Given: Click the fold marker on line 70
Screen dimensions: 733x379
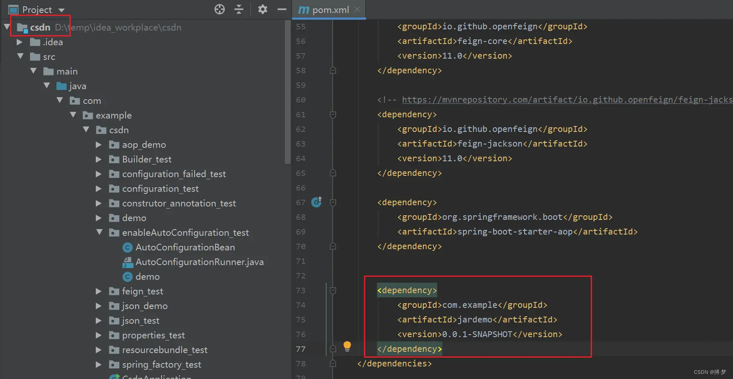Looking at the screenshot, I should point(333,246).
